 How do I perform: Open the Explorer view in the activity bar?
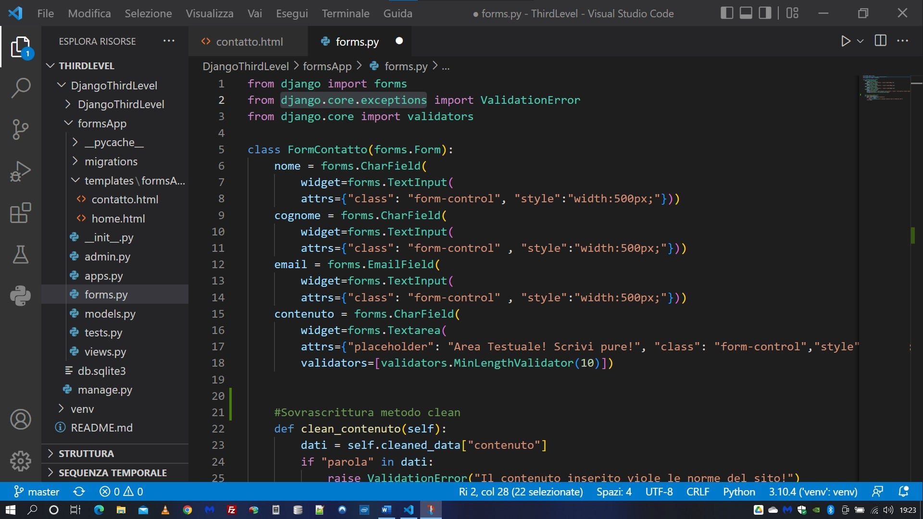click(x=21, y=47)
